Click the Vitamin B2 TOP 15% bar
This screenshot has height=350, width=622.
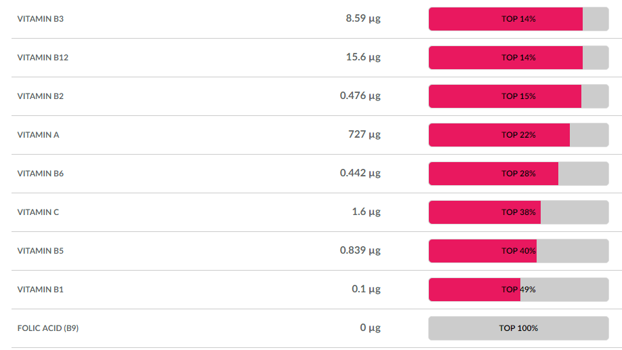click(518, 96)
